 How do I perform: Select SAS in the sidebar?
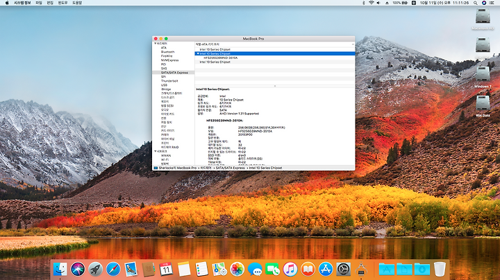164,68
